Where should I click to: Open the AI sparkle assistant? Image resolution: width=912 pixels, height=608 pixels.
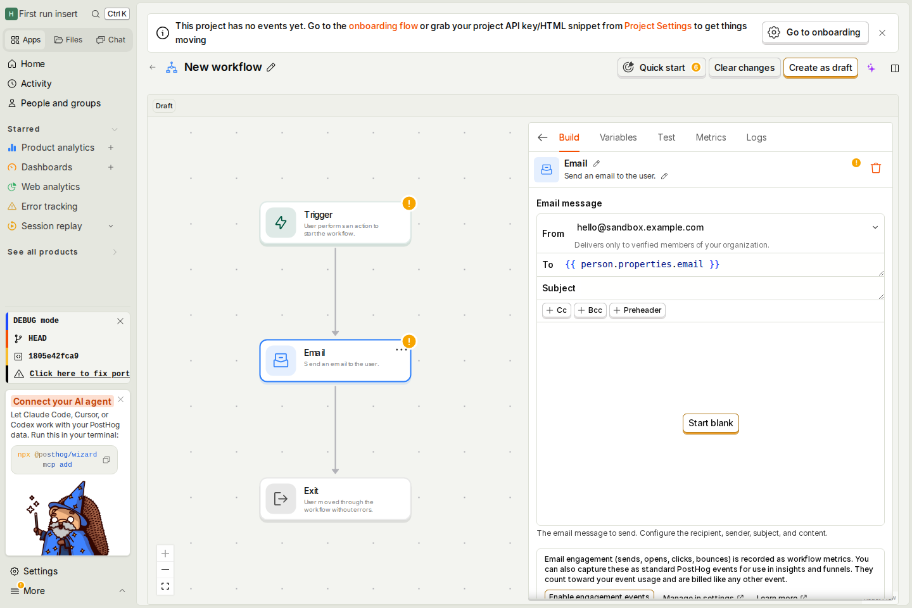point(871,68)
